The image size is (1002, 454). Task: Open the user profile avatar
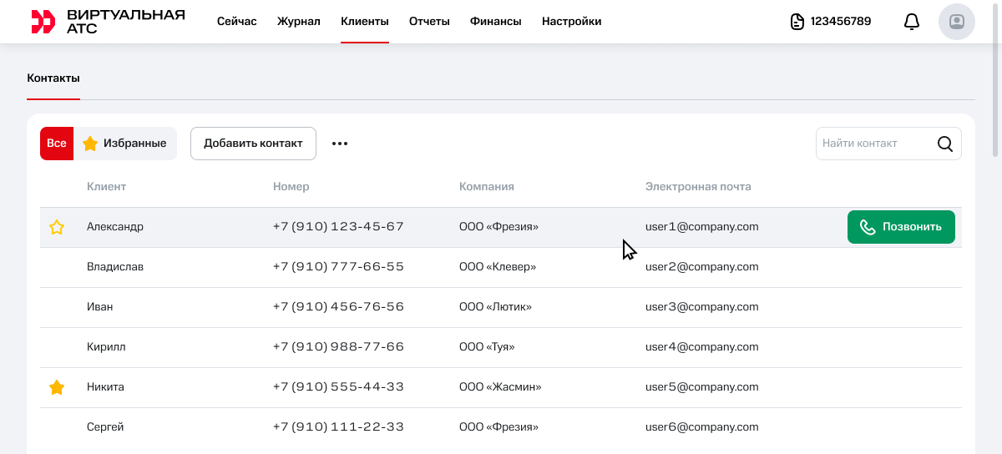click(x=956, y=22)
